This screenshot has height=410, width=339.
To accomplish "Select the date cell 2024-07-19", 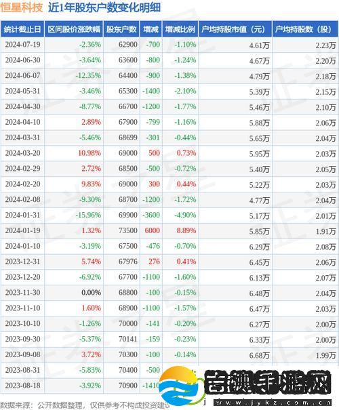I will click(x=23, y=45).
